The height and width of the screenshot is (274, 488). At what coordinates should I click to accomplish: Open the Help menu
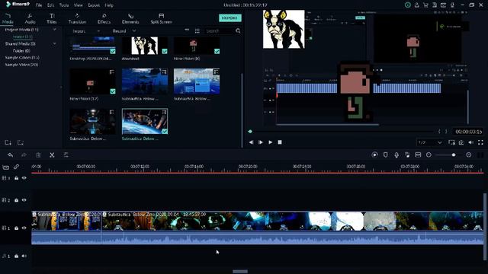tap(109, 5)
